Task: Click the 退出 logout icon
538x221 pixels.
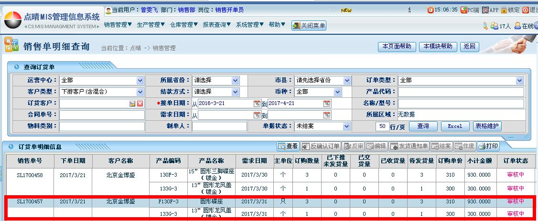Action: [x=525, y=10]
